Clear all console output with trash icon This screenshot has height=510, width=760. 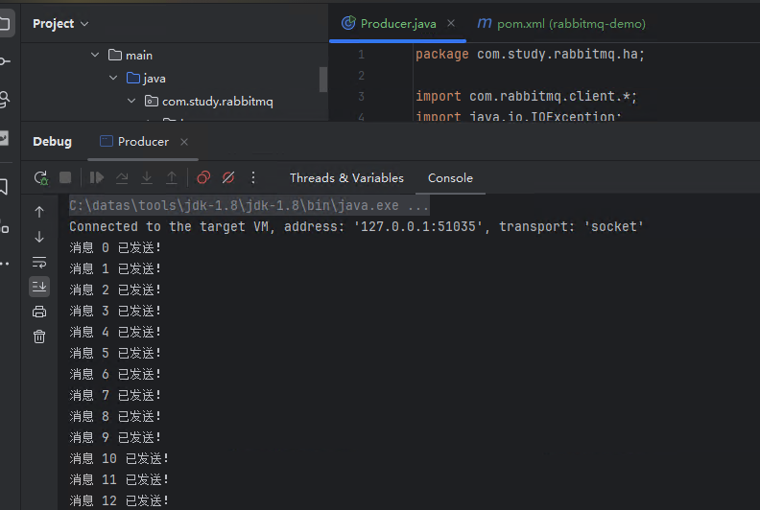(39, 336)
